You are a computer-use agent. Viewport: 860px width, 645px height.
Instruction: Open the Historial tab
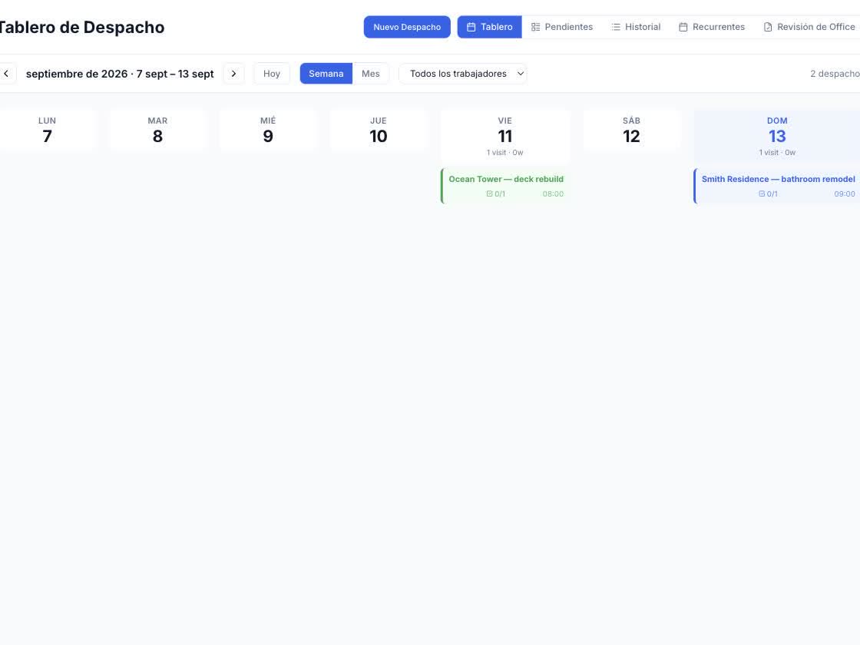637,27
